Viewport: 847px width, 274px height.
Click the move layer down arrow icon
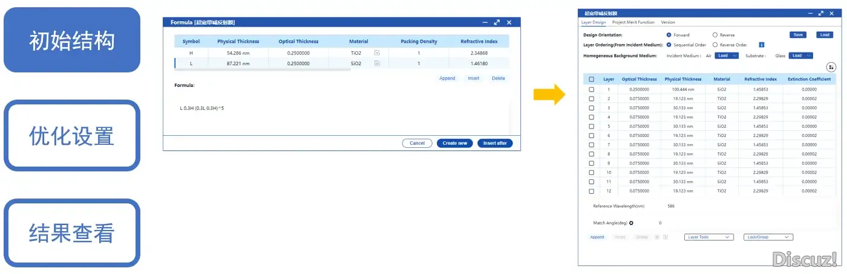pos(665,237)
